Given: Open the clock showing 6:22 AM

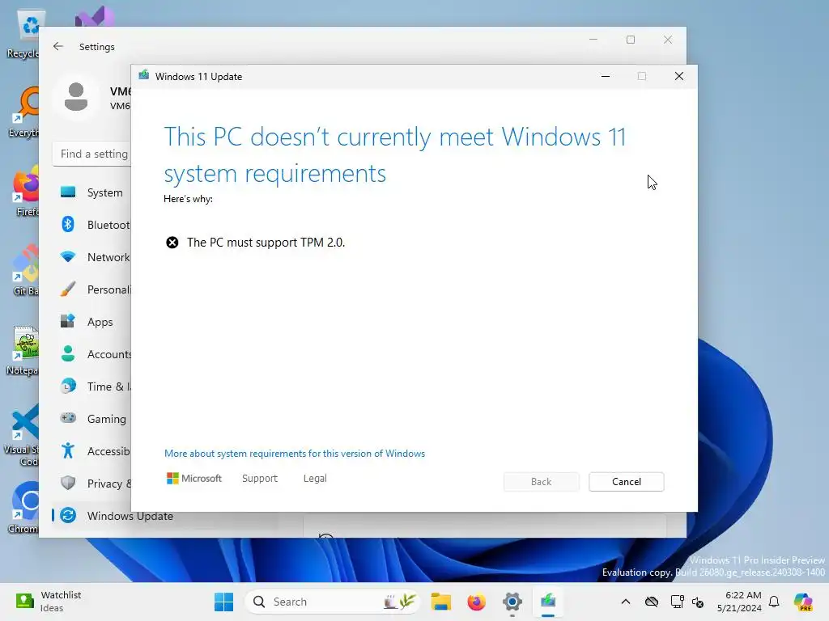Looking at the screenshot, I should coord(738,602).
